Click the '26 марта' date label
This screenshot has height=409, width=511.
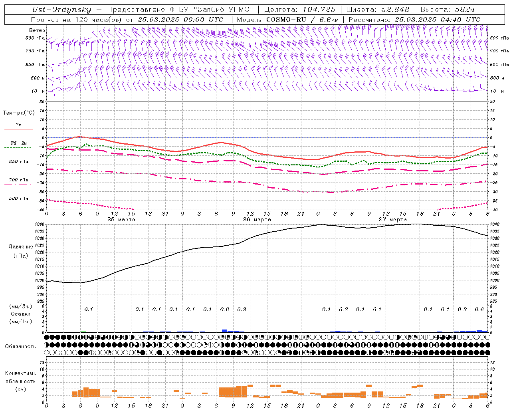click(257, 220)
